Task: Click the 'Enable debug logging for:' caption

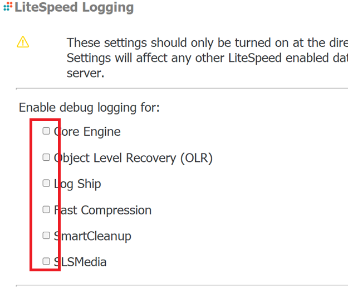Action: click(89, 108)
